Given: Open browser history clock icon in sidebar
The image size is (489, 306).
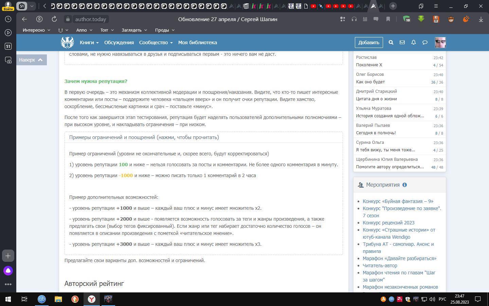Looking at the screenshot, I should coord(8,19).
